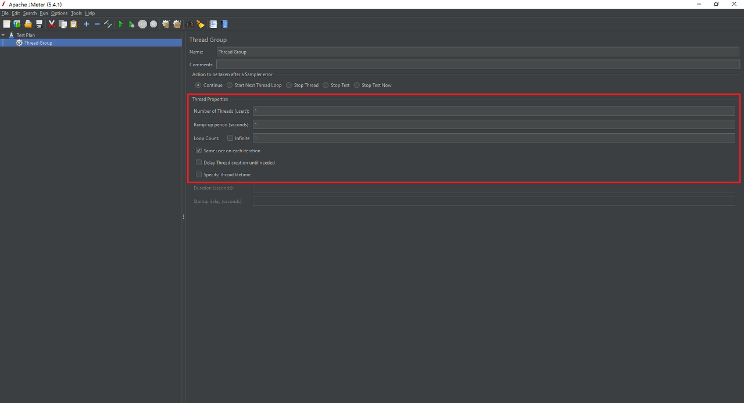Select the Test Plan tree row
This screenshot has width=744, height=403.
click(x=91, y=35)
